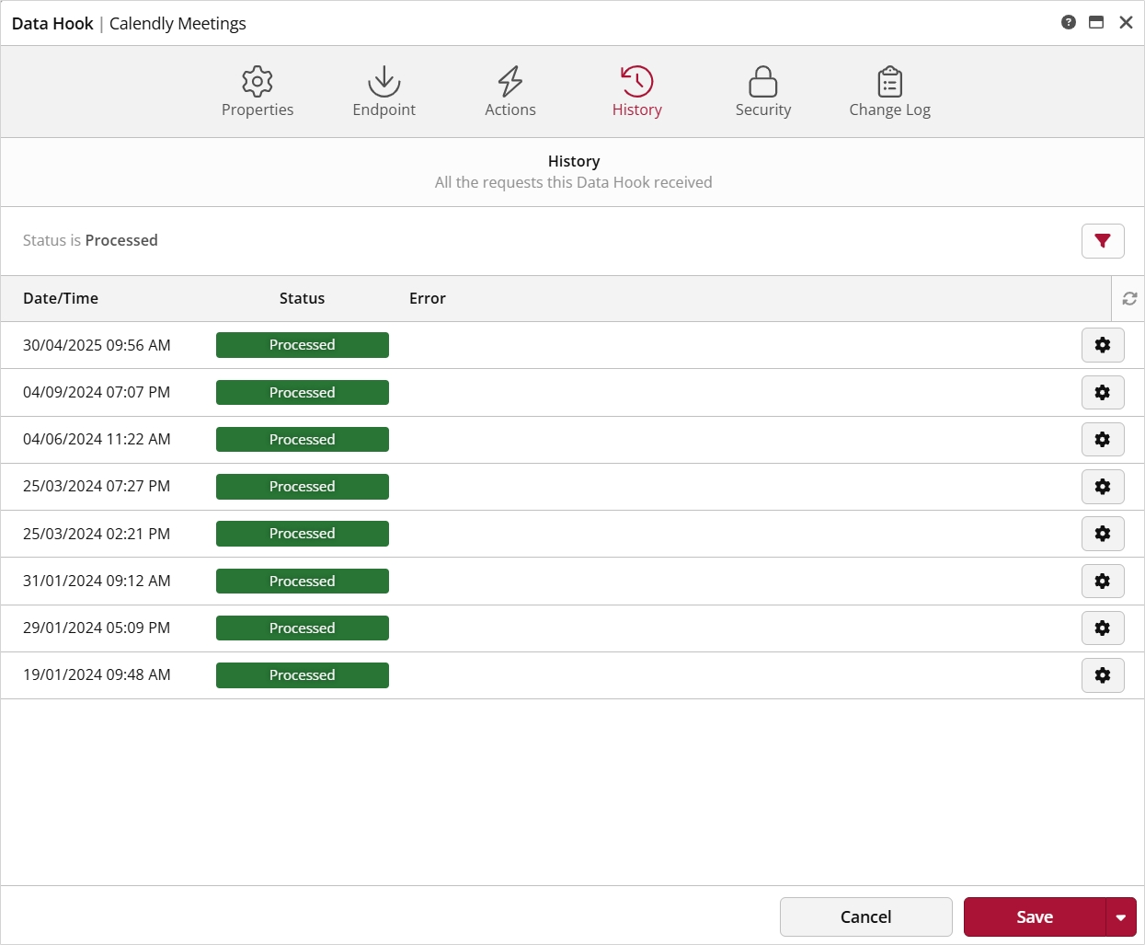
Task: Open the Change Log tab
Action: [x=890, y=92]
